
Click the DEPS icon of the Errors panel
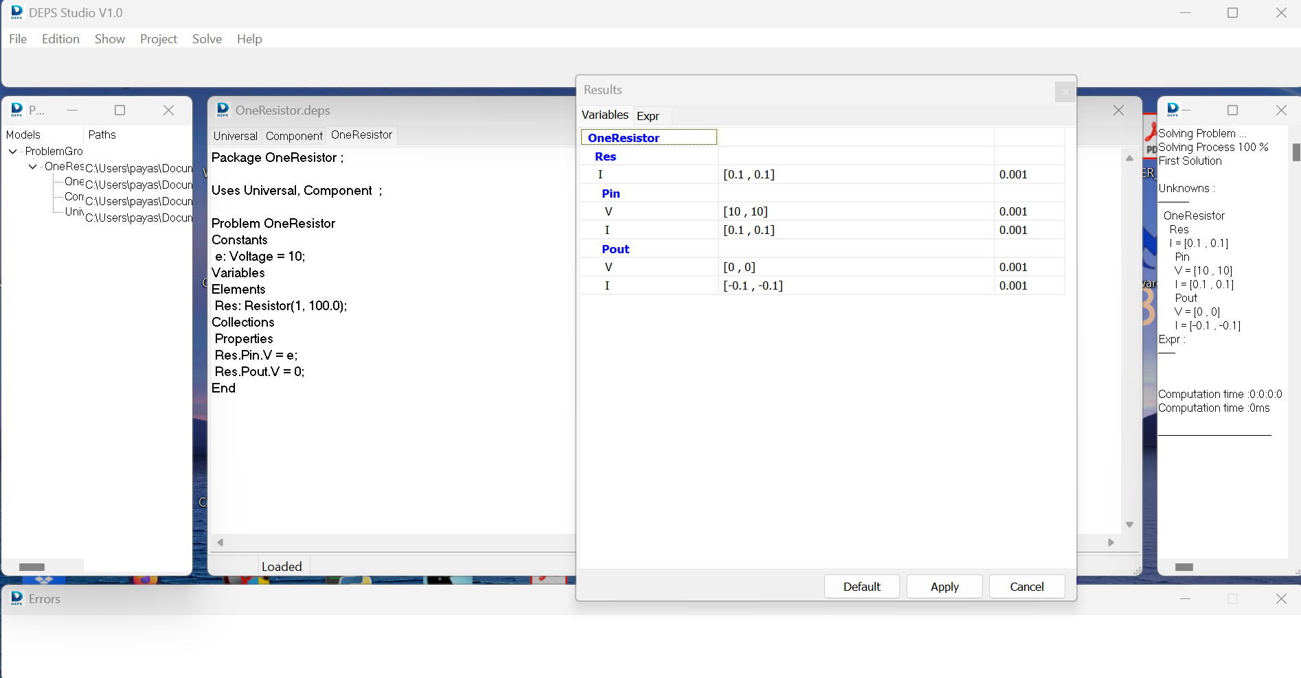click(x=16, y=599)
